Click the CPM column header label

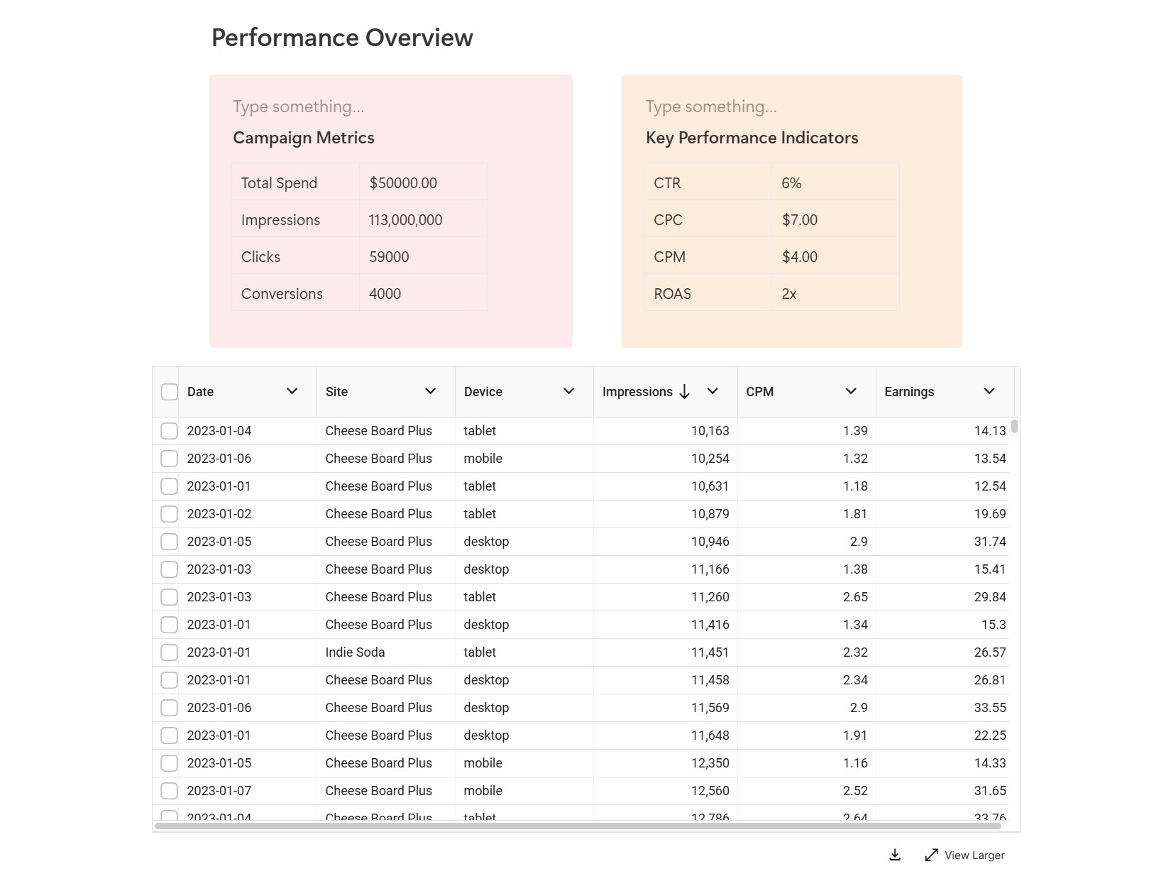(759, 392)
